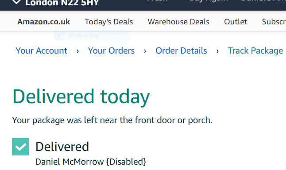The width and height of the screenshot is (286, 170).
Task: Open the Amazon.co.uk nav link
Action: pos(43,22)
